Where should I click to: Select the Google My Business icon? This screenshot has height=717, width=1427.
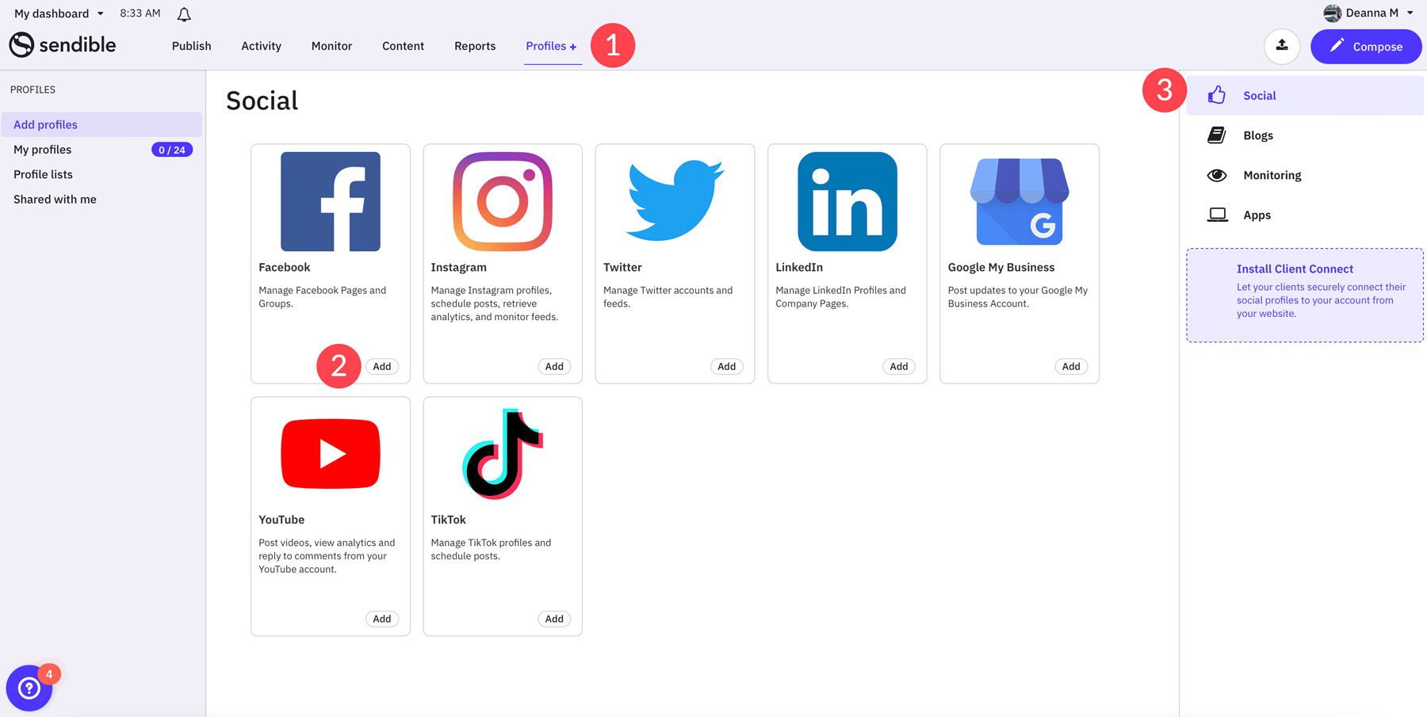pyautogui.click(x=1019, y=201)
